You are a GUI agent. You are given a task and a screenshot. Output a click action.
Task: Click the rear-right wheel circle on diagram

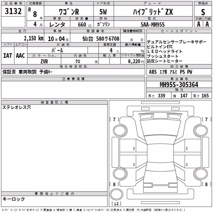[x=201, y=174]
